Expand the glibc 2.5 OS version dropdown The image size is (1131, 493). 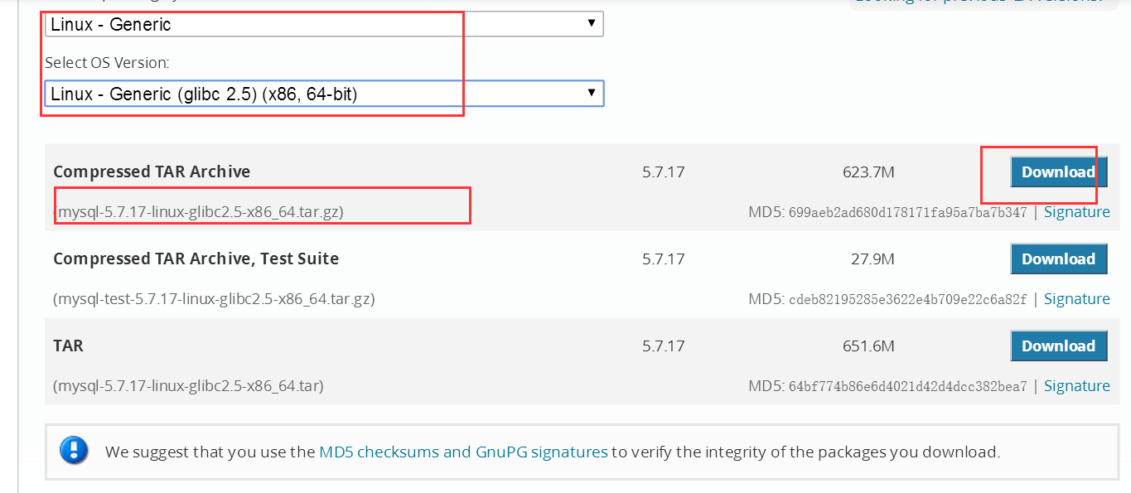point(323,94)
